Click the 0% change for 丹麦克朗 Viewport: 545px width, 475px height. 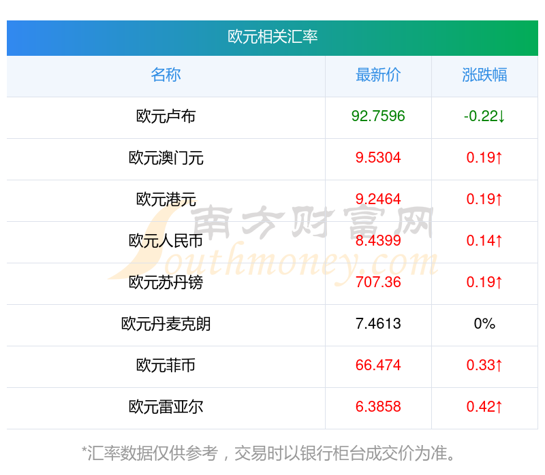click(x=484, y=324)
